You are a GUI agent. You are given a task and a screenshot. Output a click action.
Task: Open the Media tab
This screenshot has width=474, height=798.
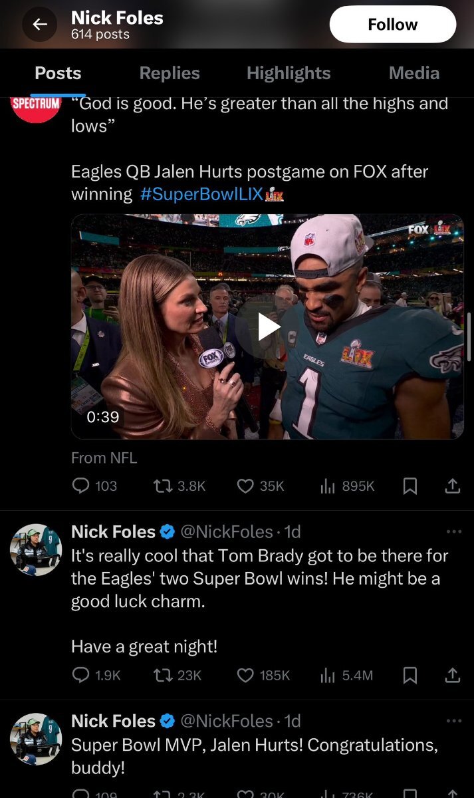414,73
